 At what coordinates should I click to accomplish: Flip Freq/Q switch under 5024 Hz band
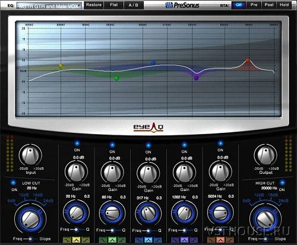[220, 230]
